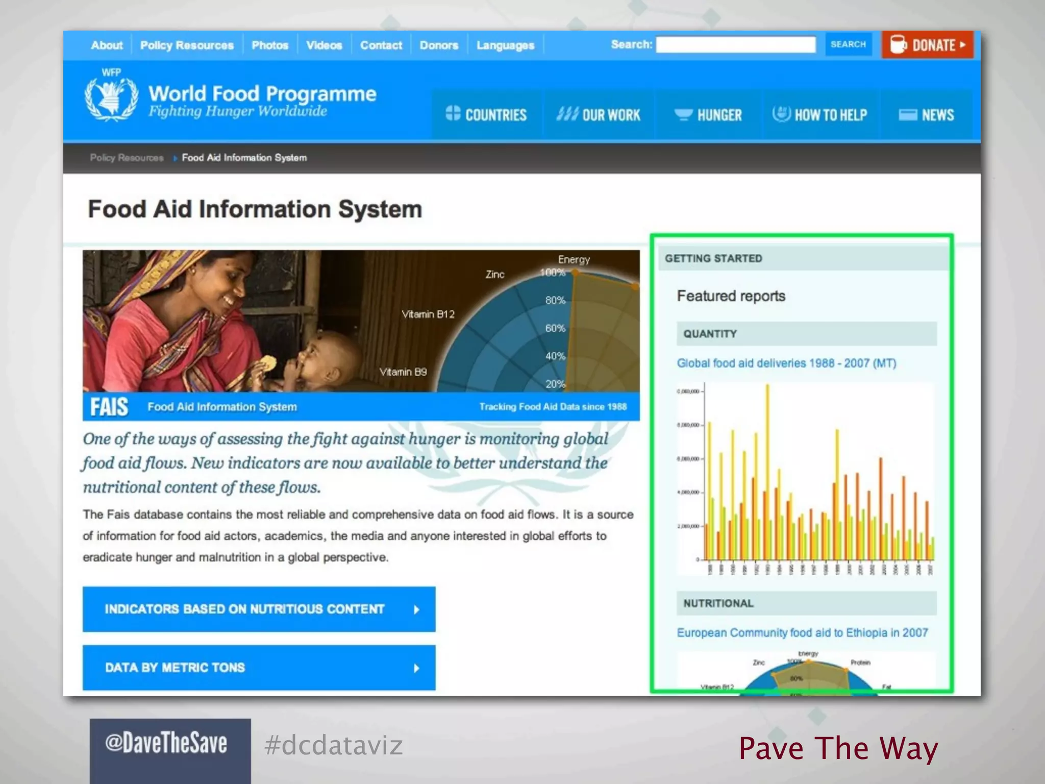Click the search input field

click(x=736, y=45)
